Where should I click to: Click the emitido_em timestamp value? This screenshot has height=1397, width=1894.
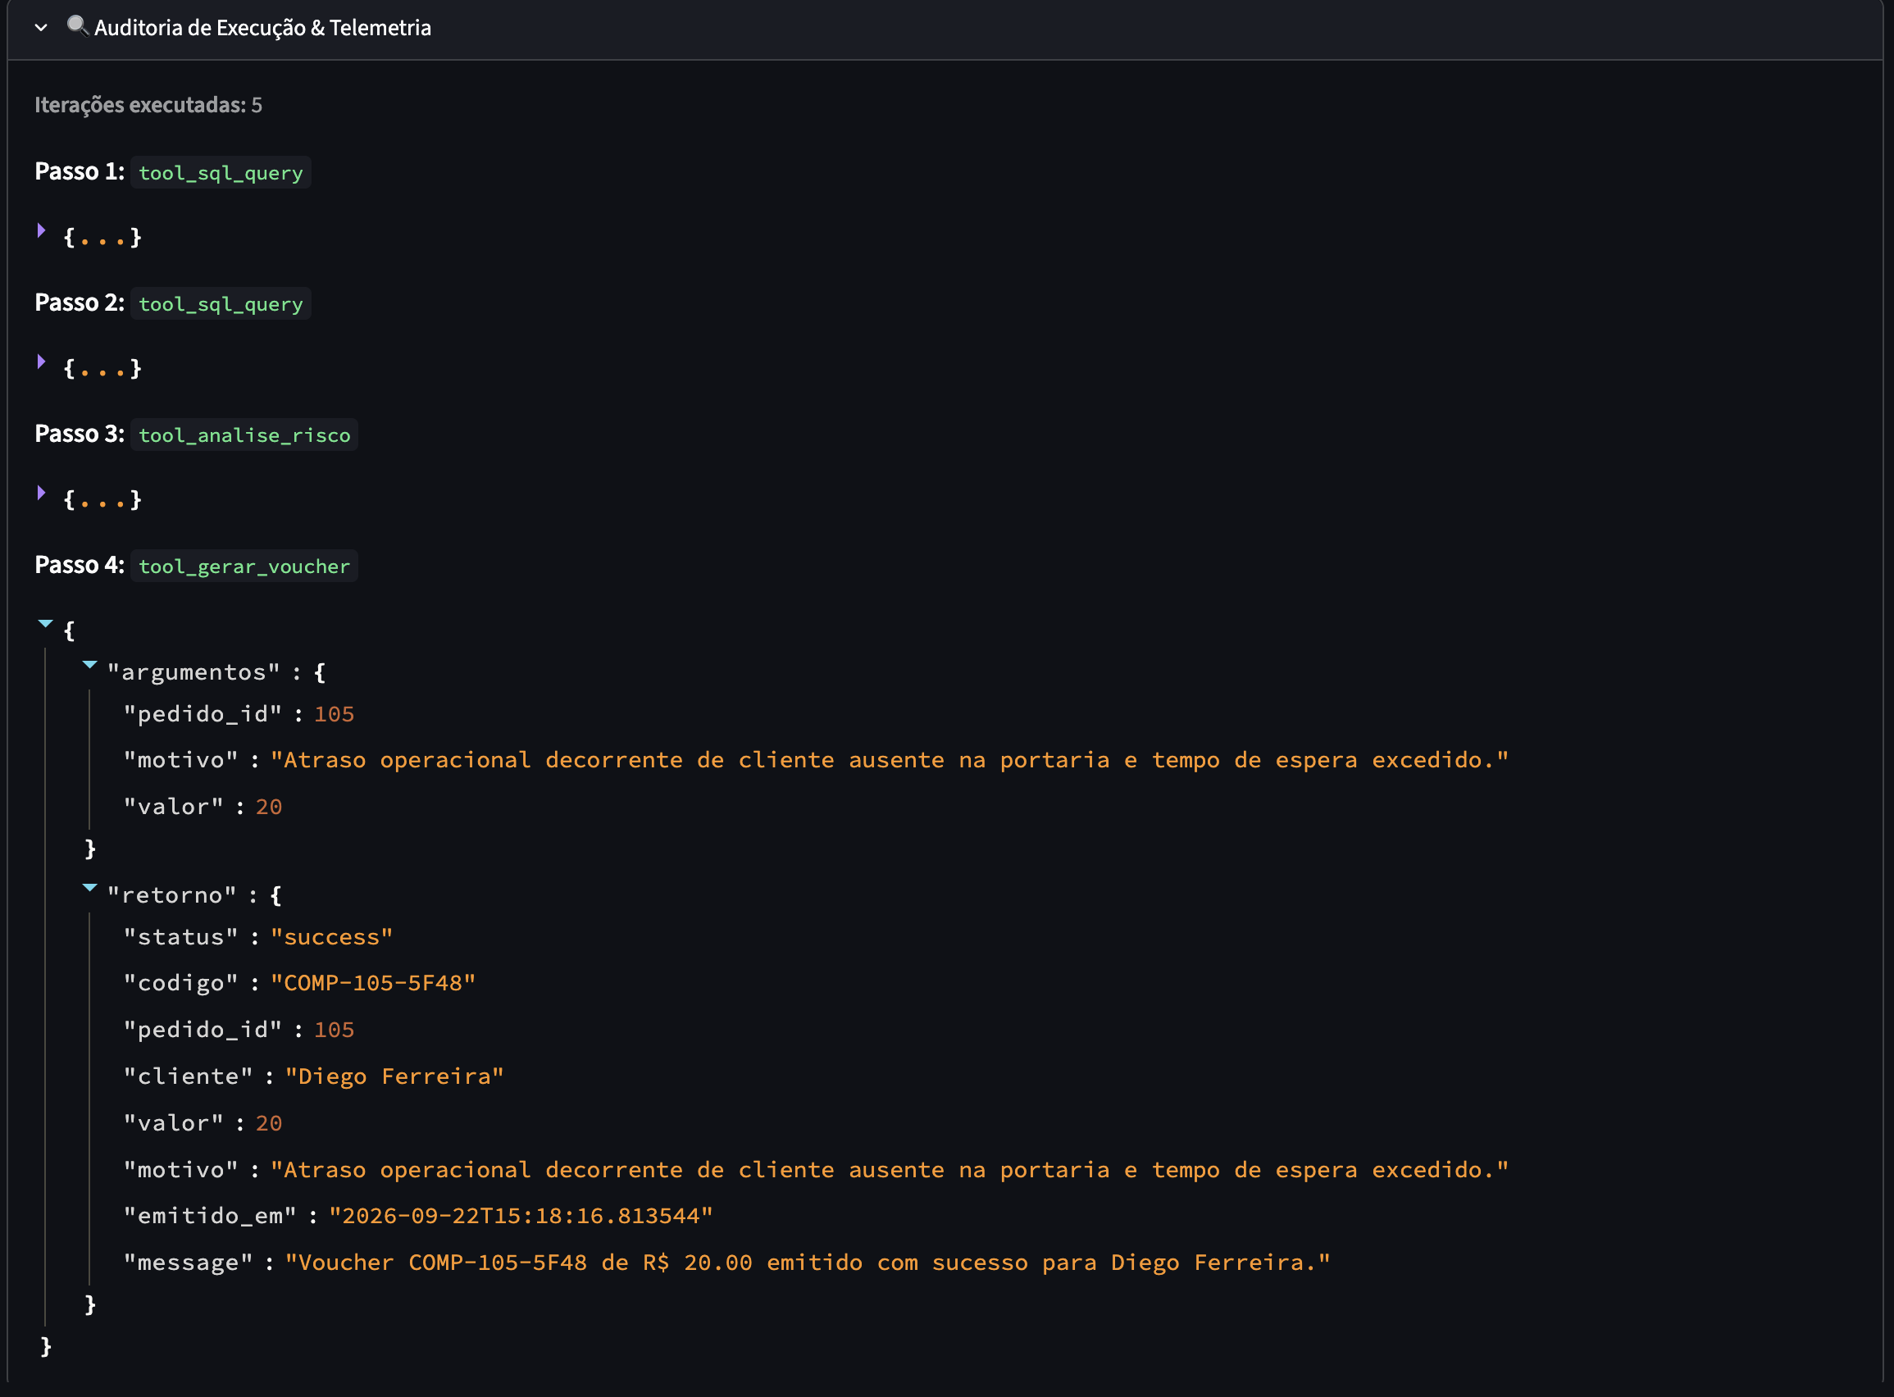[521, 1216]
